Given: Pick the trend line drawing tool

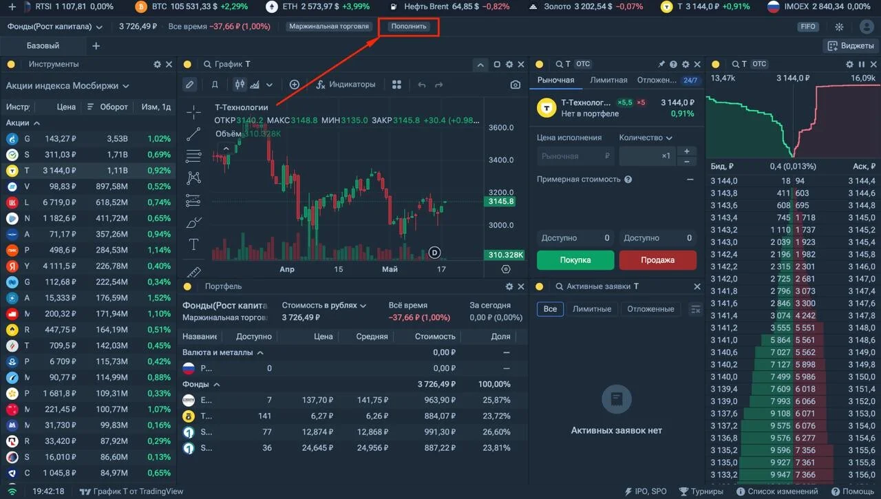Looking at the screenshot, I should pos(193,134).
